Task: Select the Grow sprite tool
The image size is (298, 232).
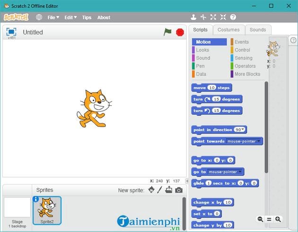Action: click(x=213, y=17)
